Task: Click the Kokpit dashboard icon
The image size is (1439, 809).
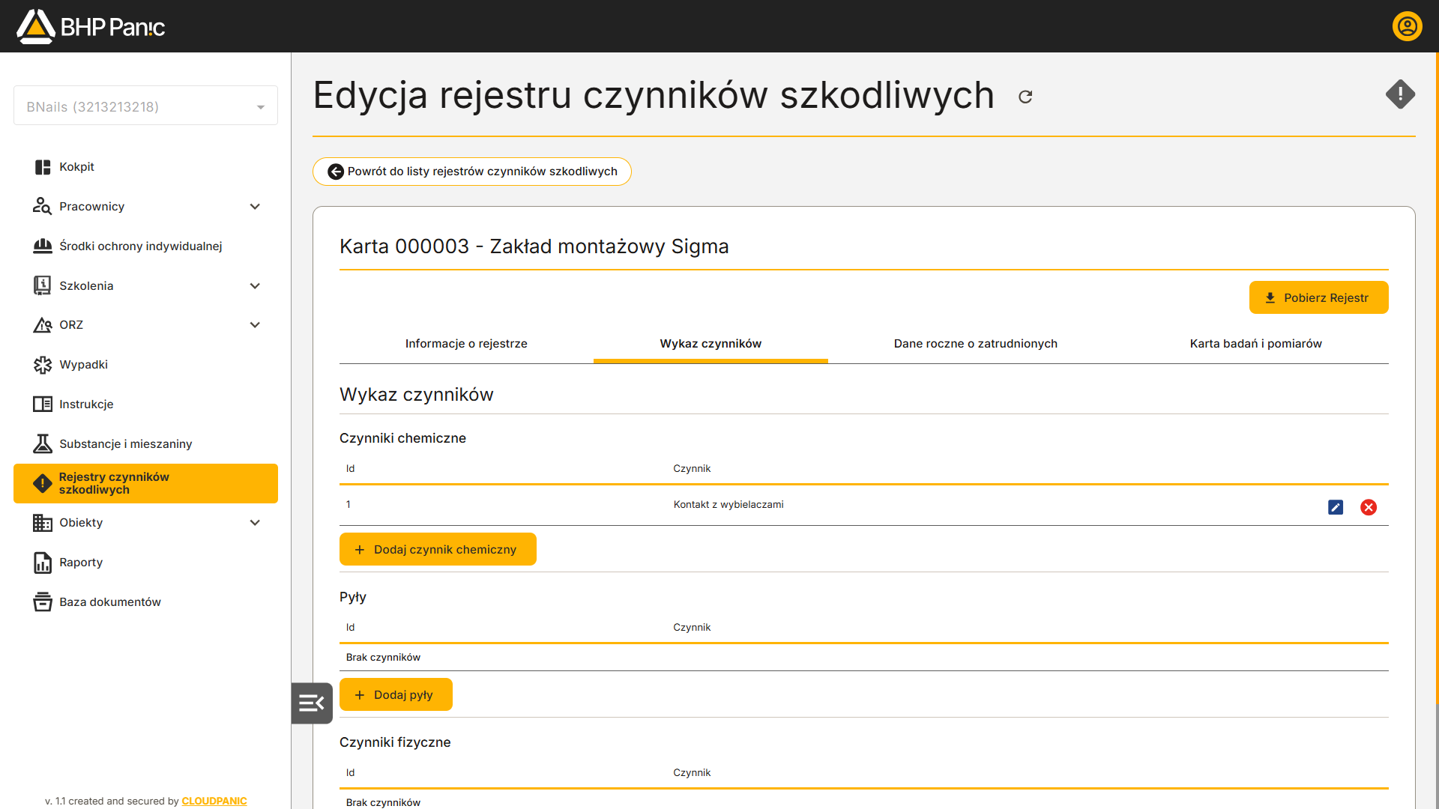Action: [43, 167]
